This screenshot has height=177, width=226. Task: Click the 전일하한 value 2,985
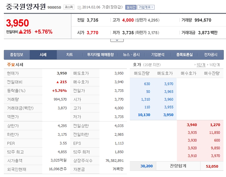[119, 134]
